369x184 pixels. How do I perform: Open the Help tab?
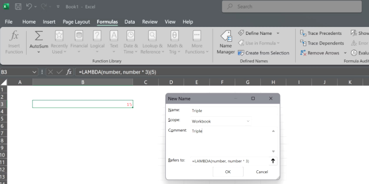(188, 22)
